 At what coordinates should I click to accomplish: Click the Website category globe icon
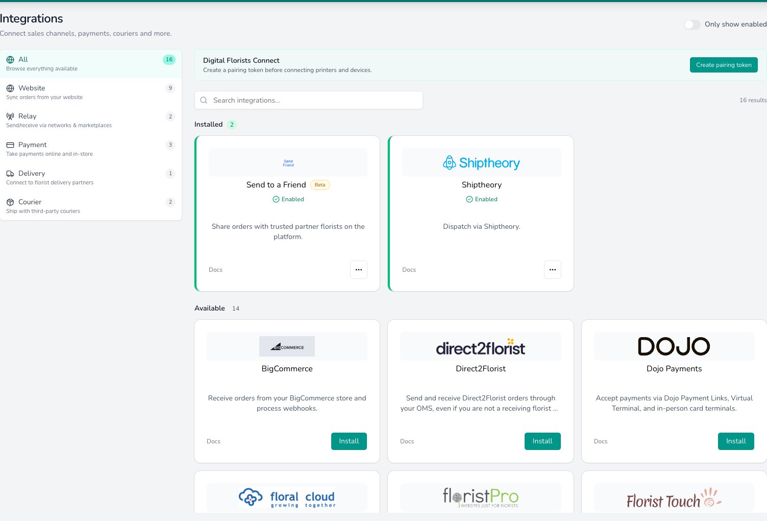[x=10, y=88]
